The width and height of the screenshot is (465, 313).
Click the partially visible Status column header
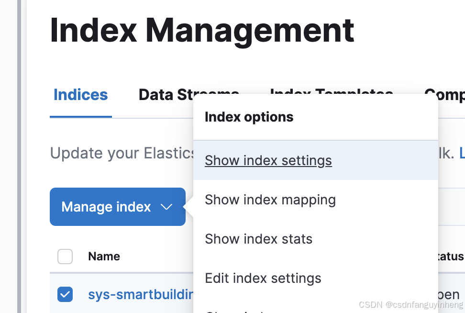(451, 257)
